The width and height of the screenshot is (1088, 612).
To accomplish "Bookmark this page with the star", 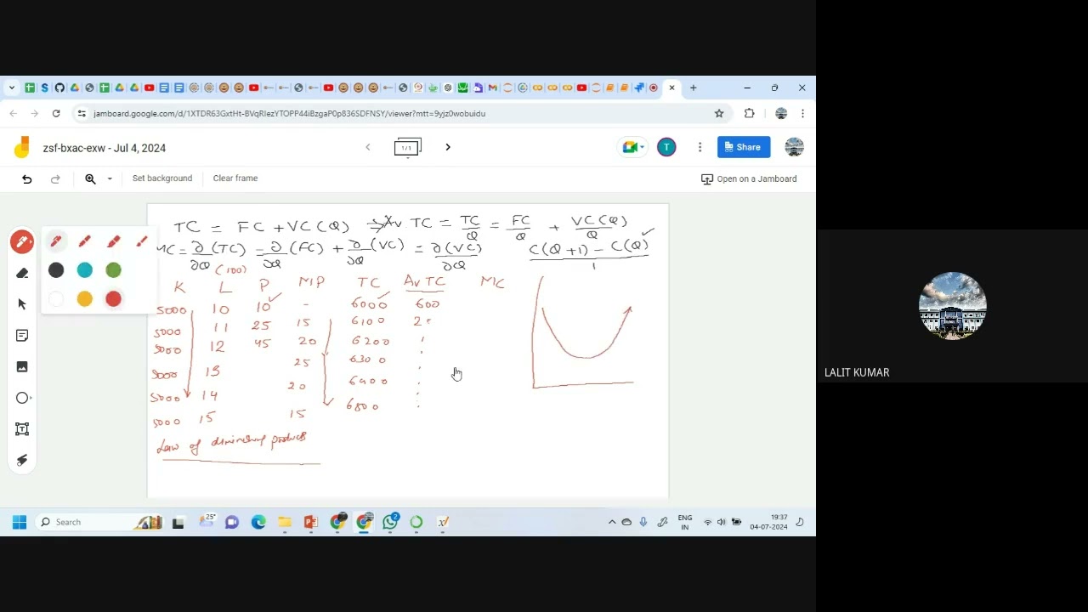I will coord(719,113).
